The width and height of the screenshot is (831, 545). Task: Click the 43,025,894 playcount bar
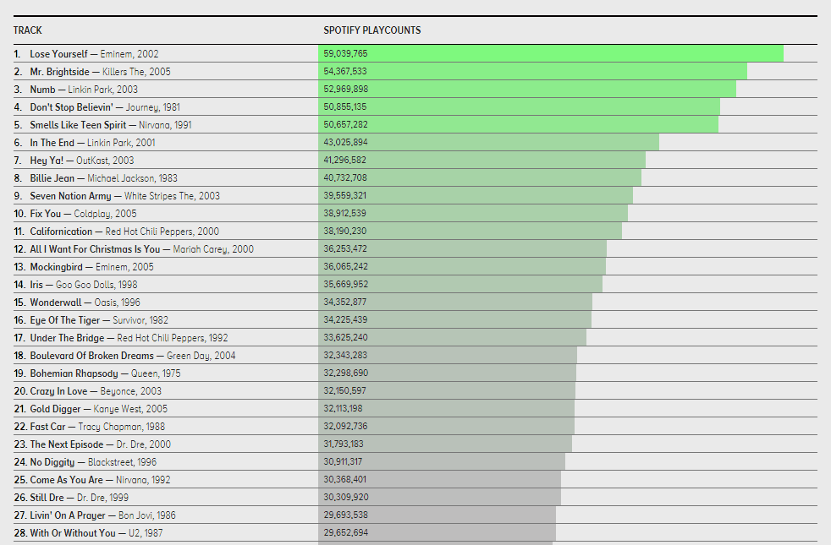(488, 143)
